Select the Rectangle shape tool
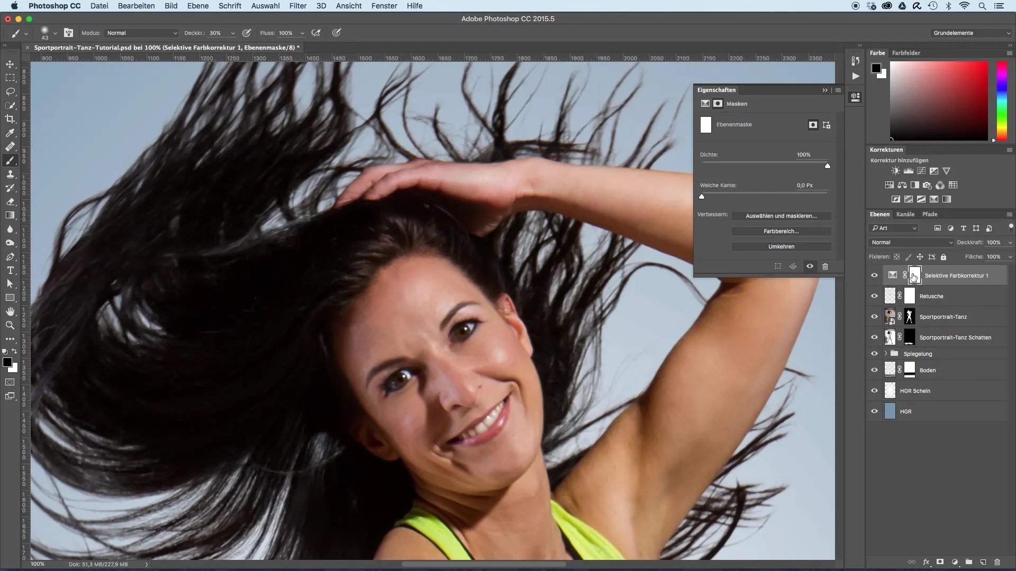This screenshot has height=571, width=1016. click(10, 298)
